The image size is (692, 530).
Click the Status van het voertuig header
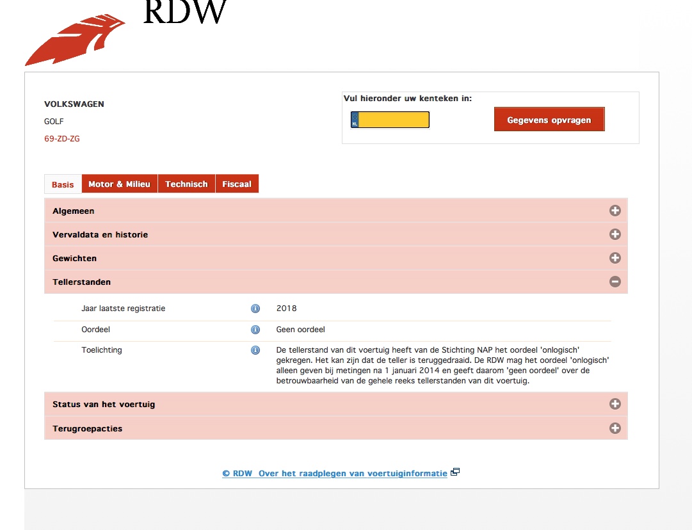point(336,404)
